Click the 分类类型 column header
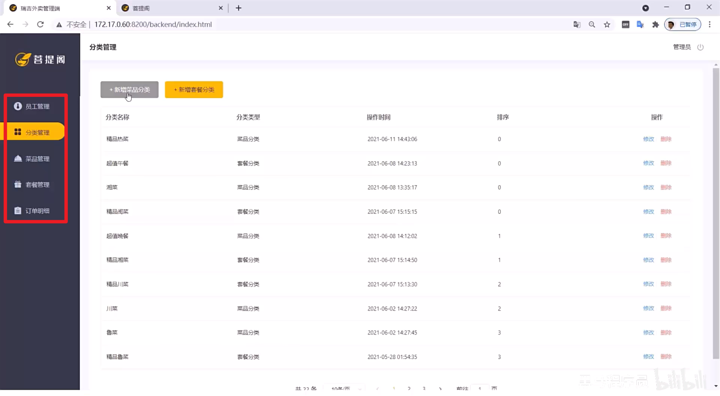Viewport: 720px width, 396px height. coord(248,117)
